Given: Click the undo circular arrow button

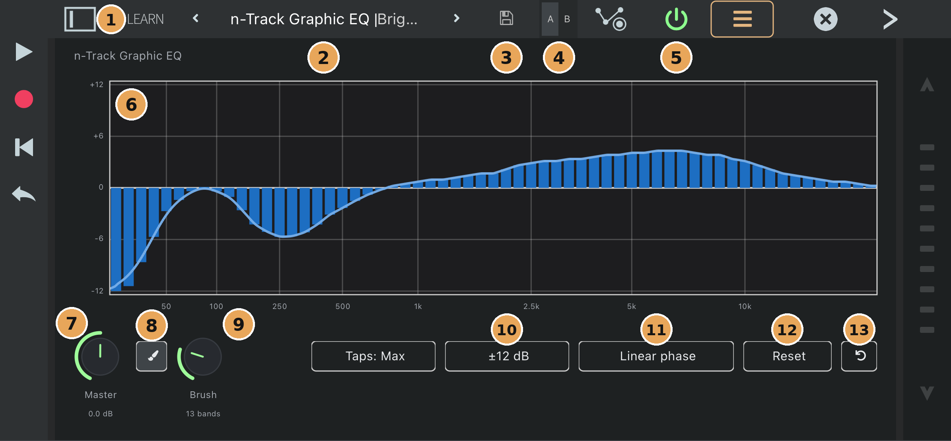Looking at the screenshot, I should tap(859, 356).
